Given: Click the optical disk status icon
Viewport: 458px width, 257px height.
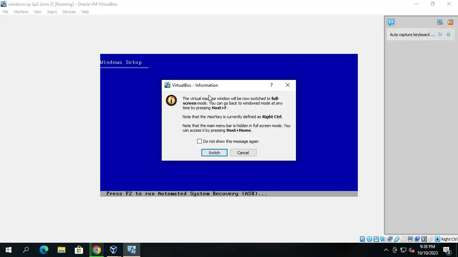Looking at the screenshot, I should (369, 239).
